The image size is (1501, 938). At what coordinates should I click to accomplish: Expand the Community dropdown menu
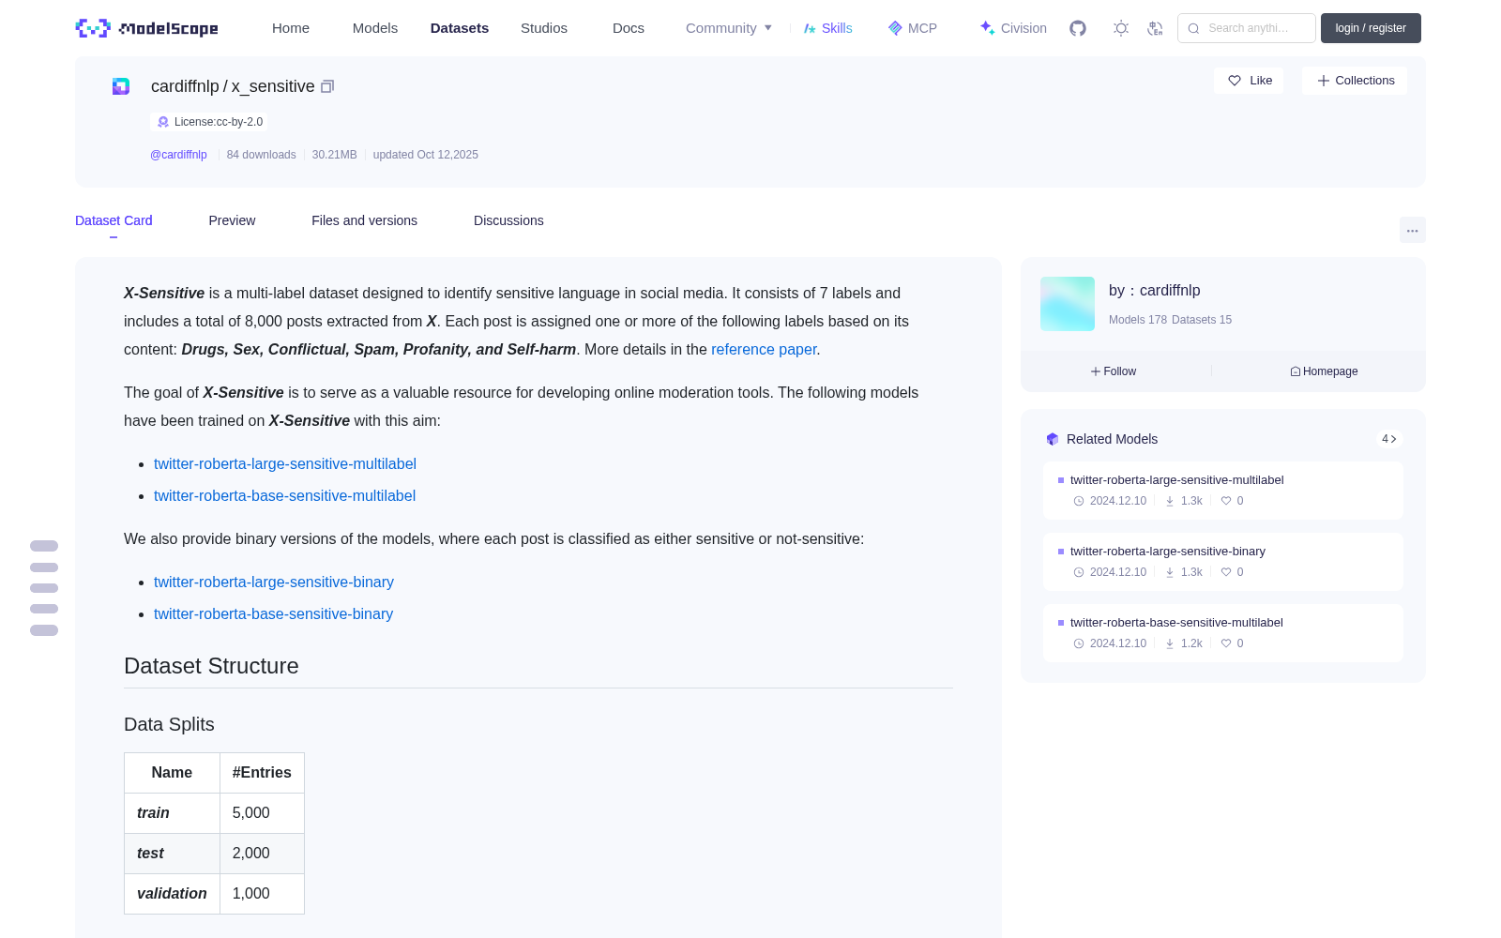[x=729, y=28]
